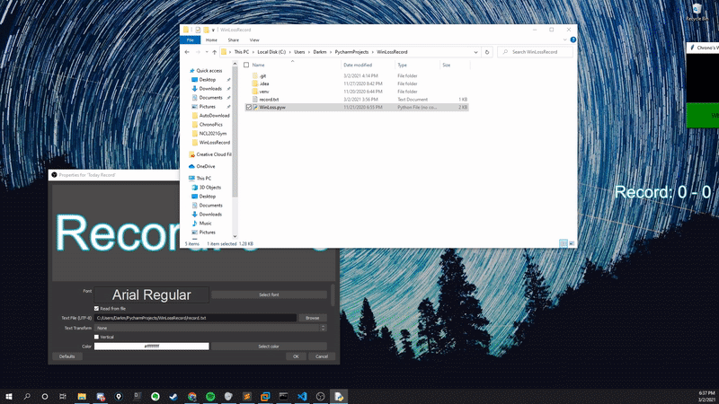Open the View ribbon tab
Screen dimensions: 719x404
pos(254,40)
